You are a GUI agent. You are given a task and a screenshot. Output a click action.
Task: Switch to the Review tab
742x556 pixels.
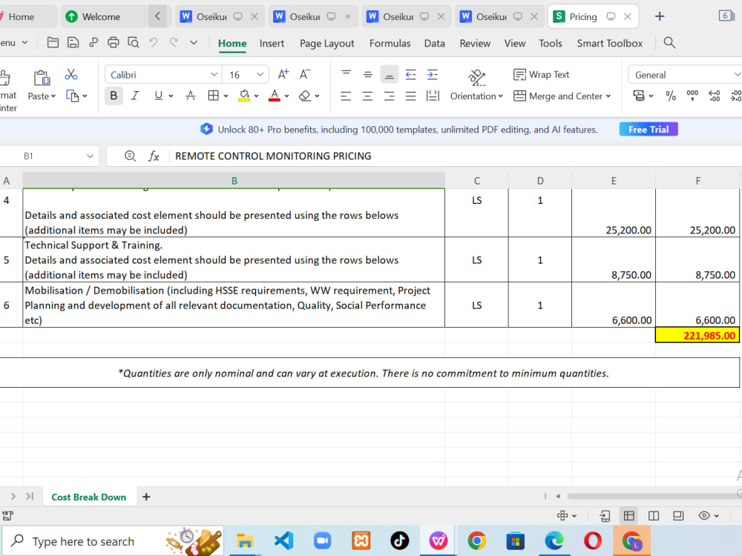475,43
